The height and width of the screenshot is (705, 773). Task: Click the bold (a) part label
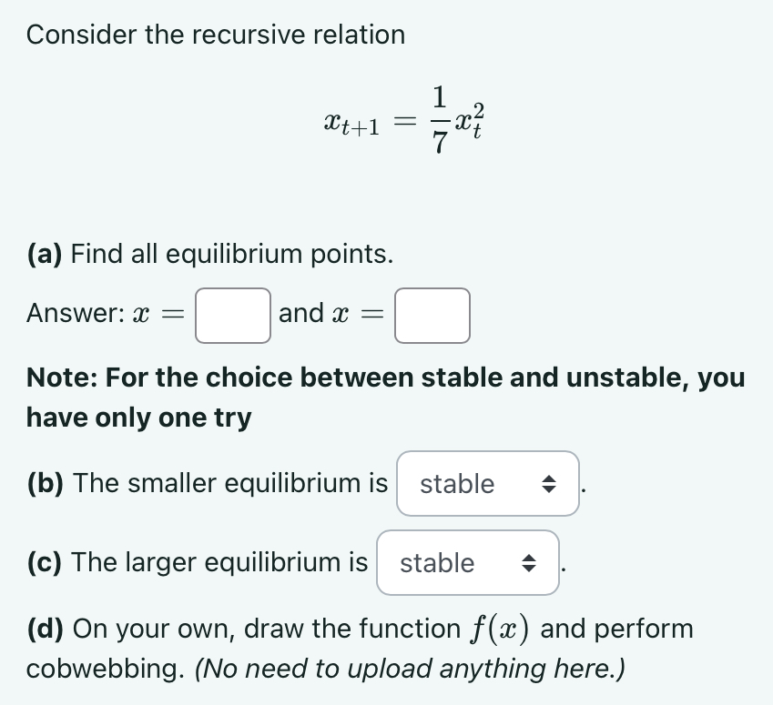45,254
